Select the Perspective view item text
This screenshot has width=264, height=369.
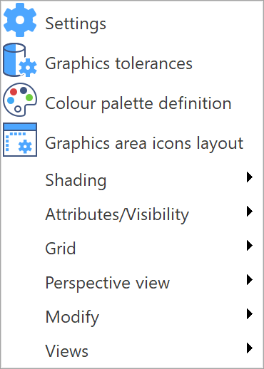[108, 284]
